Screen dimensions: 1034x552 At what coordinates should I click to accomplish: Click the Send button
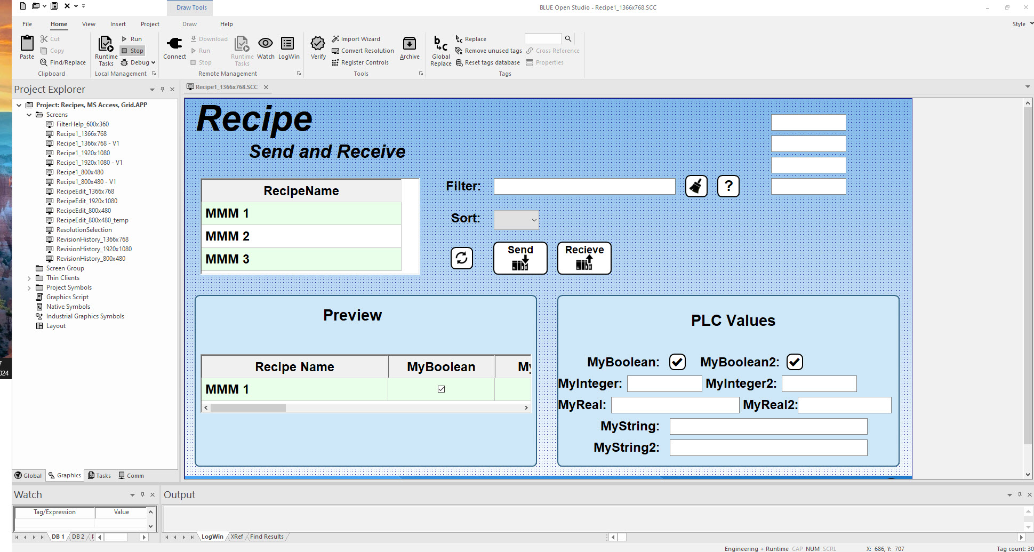tap(520, 258)
